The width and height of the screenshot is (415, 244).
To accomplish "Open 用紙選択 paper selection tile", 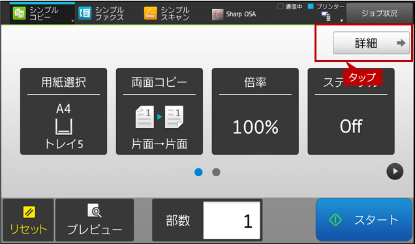I will 63,111.
